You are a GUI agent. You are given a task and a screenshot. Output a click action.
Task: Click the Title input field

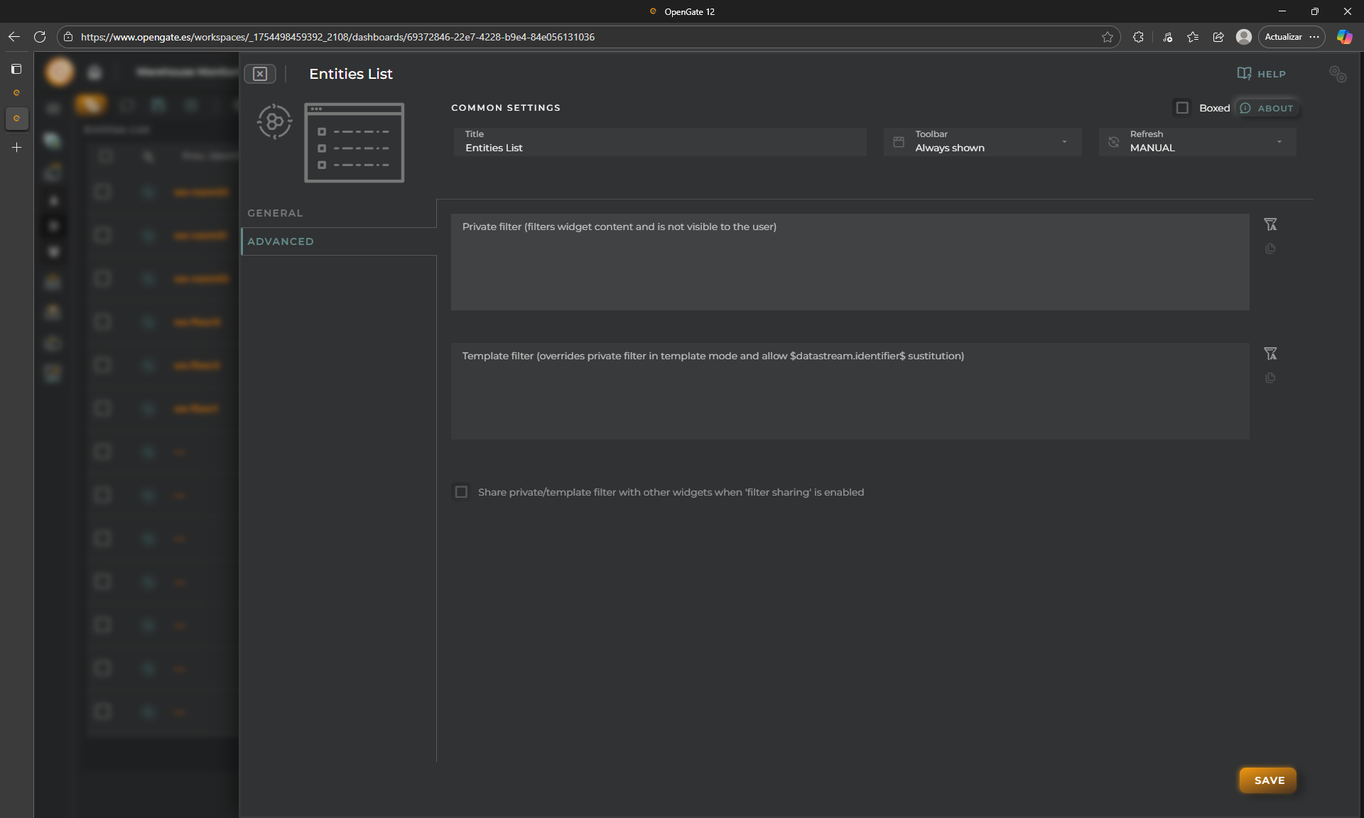click(x=659, y=148)
